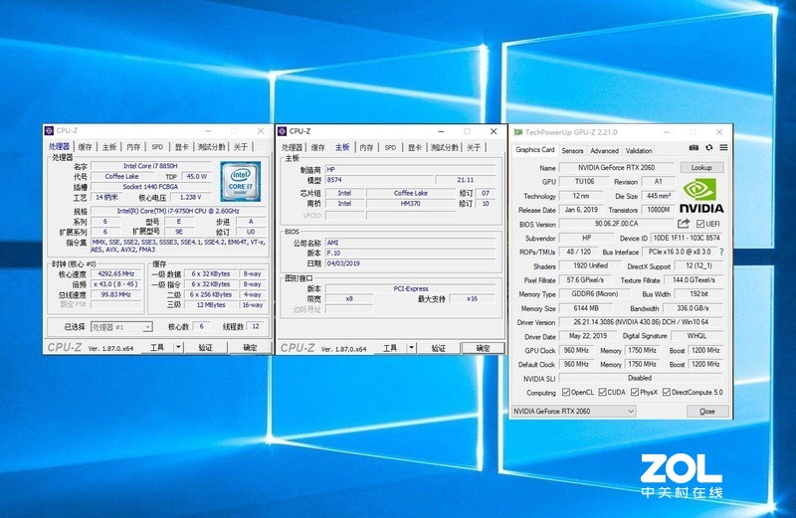
Task: Click Close button in GPU-Z
Action: click(x=707, y=411)
